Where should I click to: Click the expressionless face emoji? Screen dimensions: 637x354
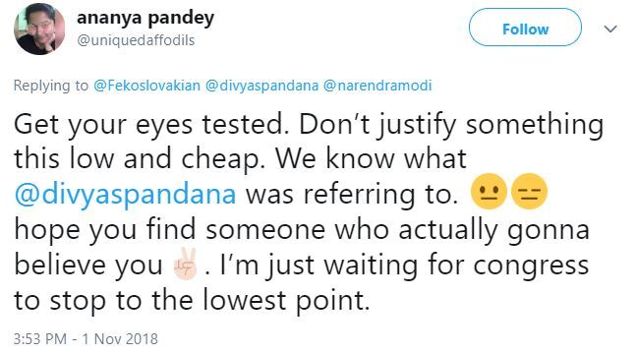click(x=529, y=192)
